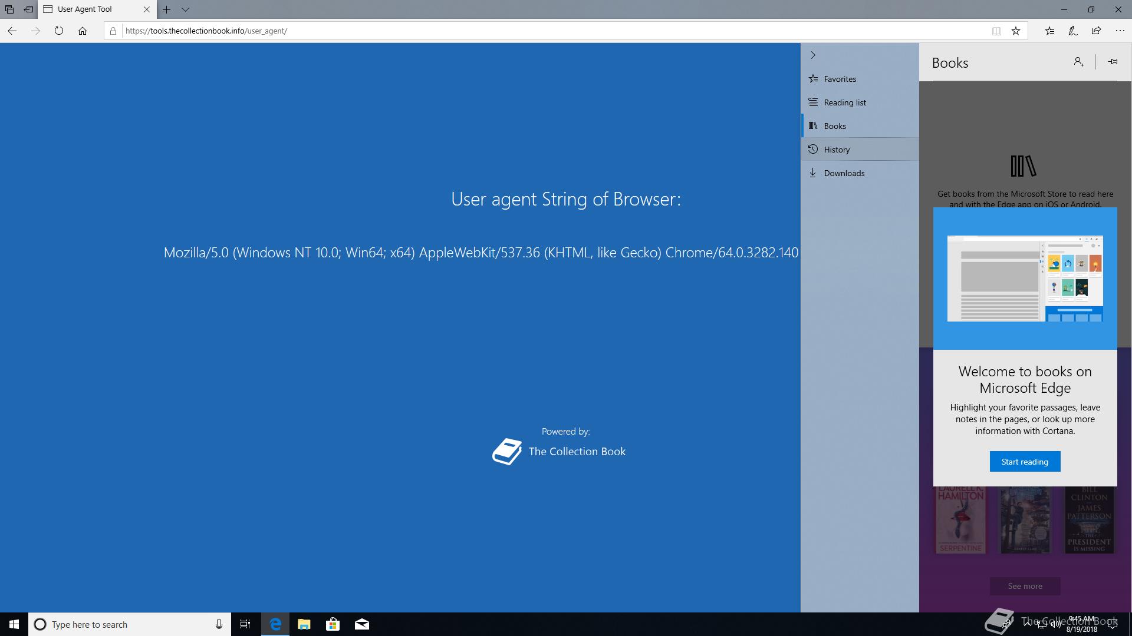
Task: Go back to the previous page
Action: pos(12,31)
